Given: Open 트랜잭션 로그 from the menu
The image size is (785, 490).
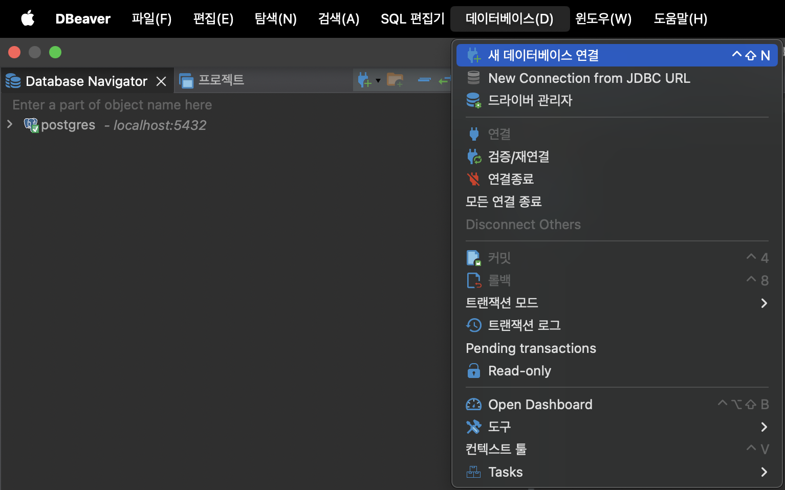Looking at the screenshot, I should 617,325.
